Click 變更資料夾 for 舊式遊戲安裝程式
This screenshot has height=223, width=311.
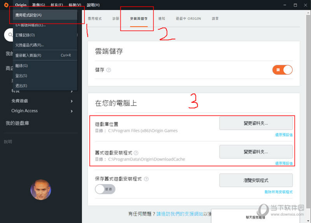coord(256,152)
